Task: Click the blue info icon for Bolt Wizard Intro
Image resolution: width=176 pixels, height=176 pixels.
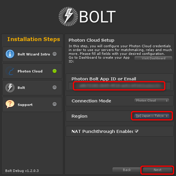Action: (x=10, y=54)
